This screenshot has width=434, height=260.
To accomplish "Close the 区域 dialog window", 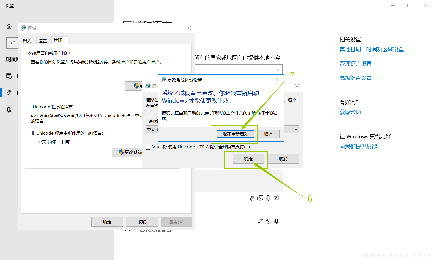I will [189, 28].
